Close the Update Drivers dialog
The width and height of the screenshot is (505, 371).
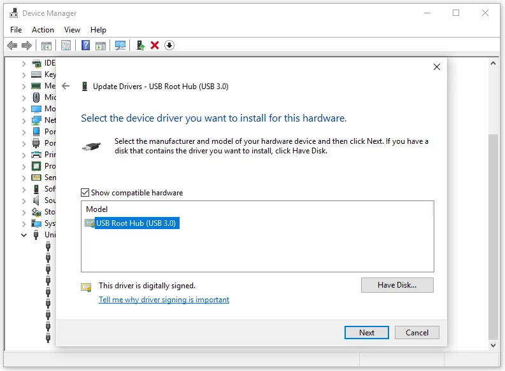click(x=437, y=67)
